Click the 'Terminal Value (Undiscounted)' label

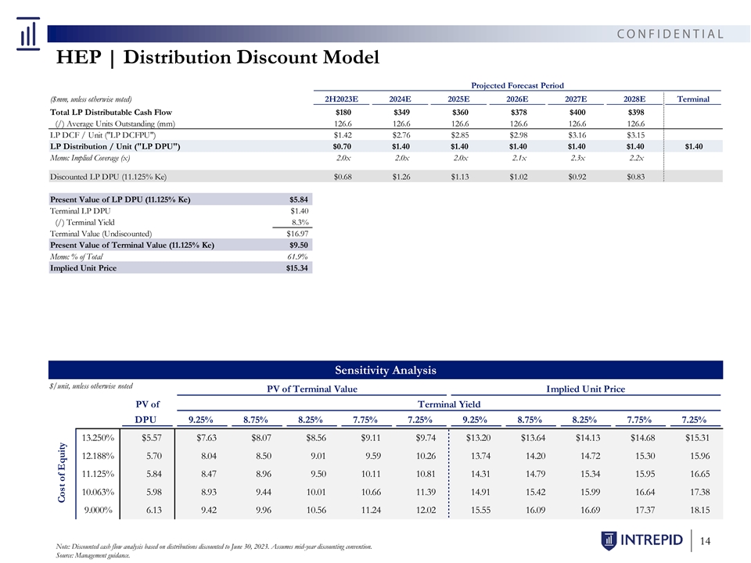101,234
